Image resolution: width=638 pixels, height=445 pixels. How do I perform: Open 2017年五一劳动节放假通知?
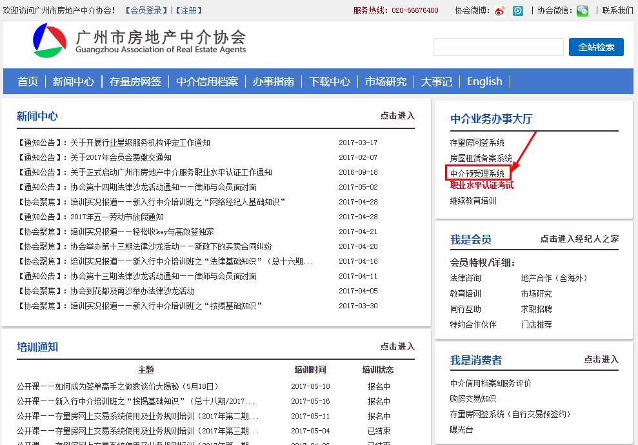(x=117, y=217)
